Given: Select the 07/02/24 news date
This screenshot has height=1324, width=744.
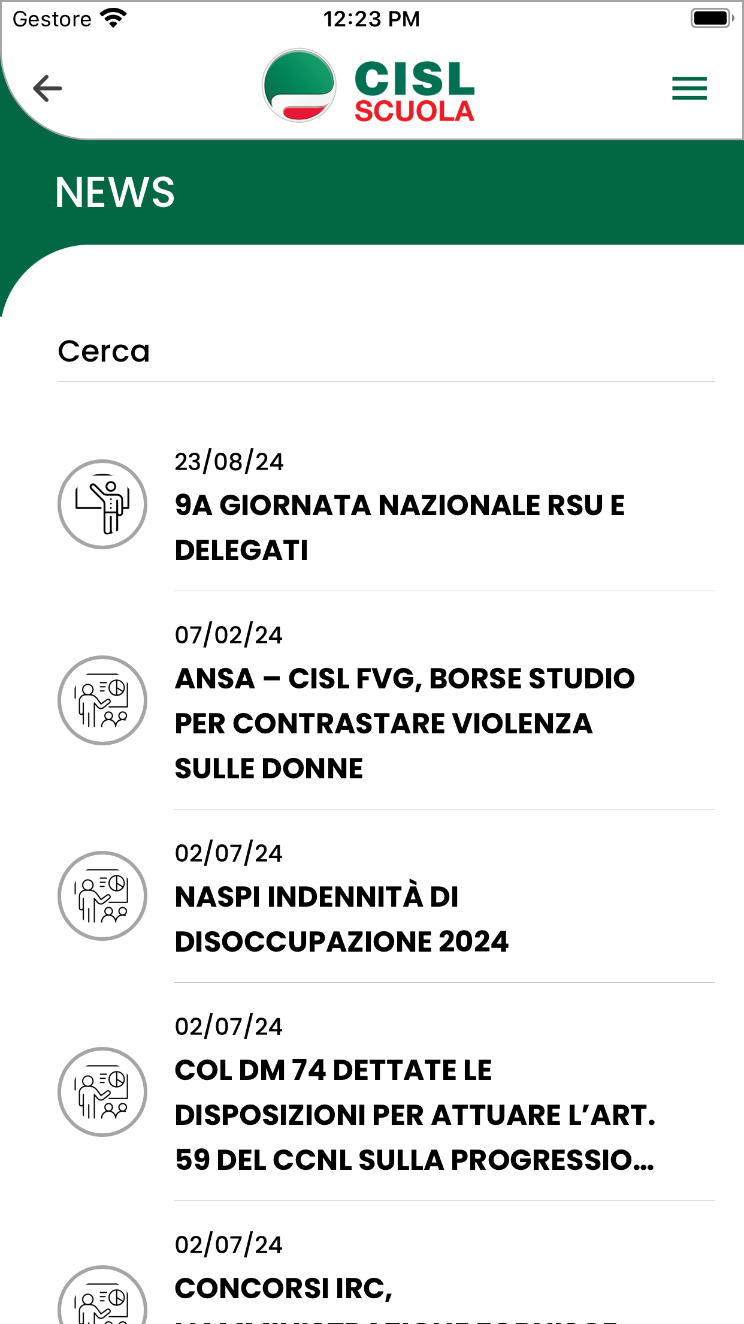Looking at the screenshot, I should click(228, 635).
